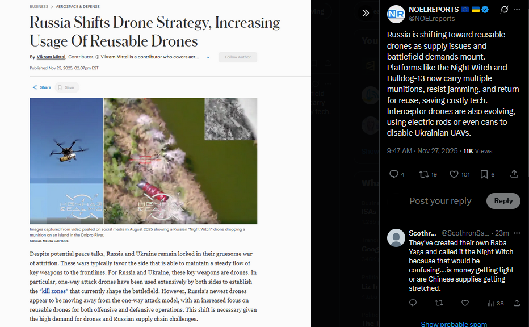The height and width of the screenshot is (327, 529).
Task: Expand the author bio chevron
Action: (208, 57)
